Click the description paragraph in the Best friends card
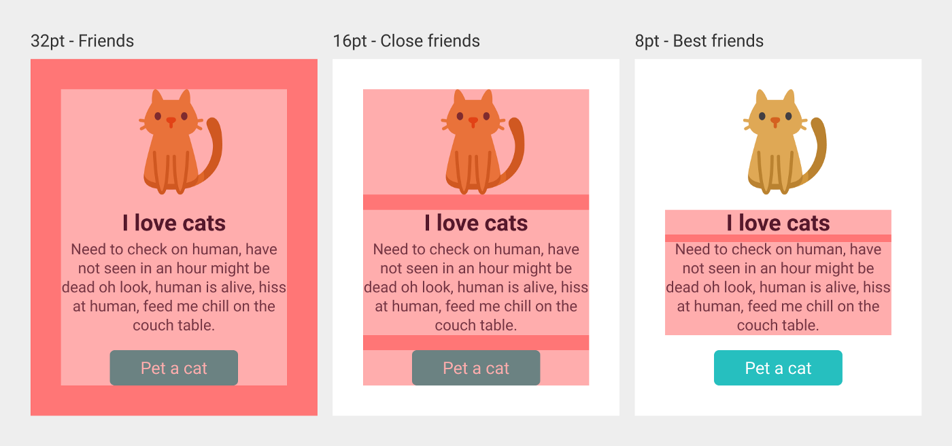This screenshot has width=952, height=446. coord(778,287)
